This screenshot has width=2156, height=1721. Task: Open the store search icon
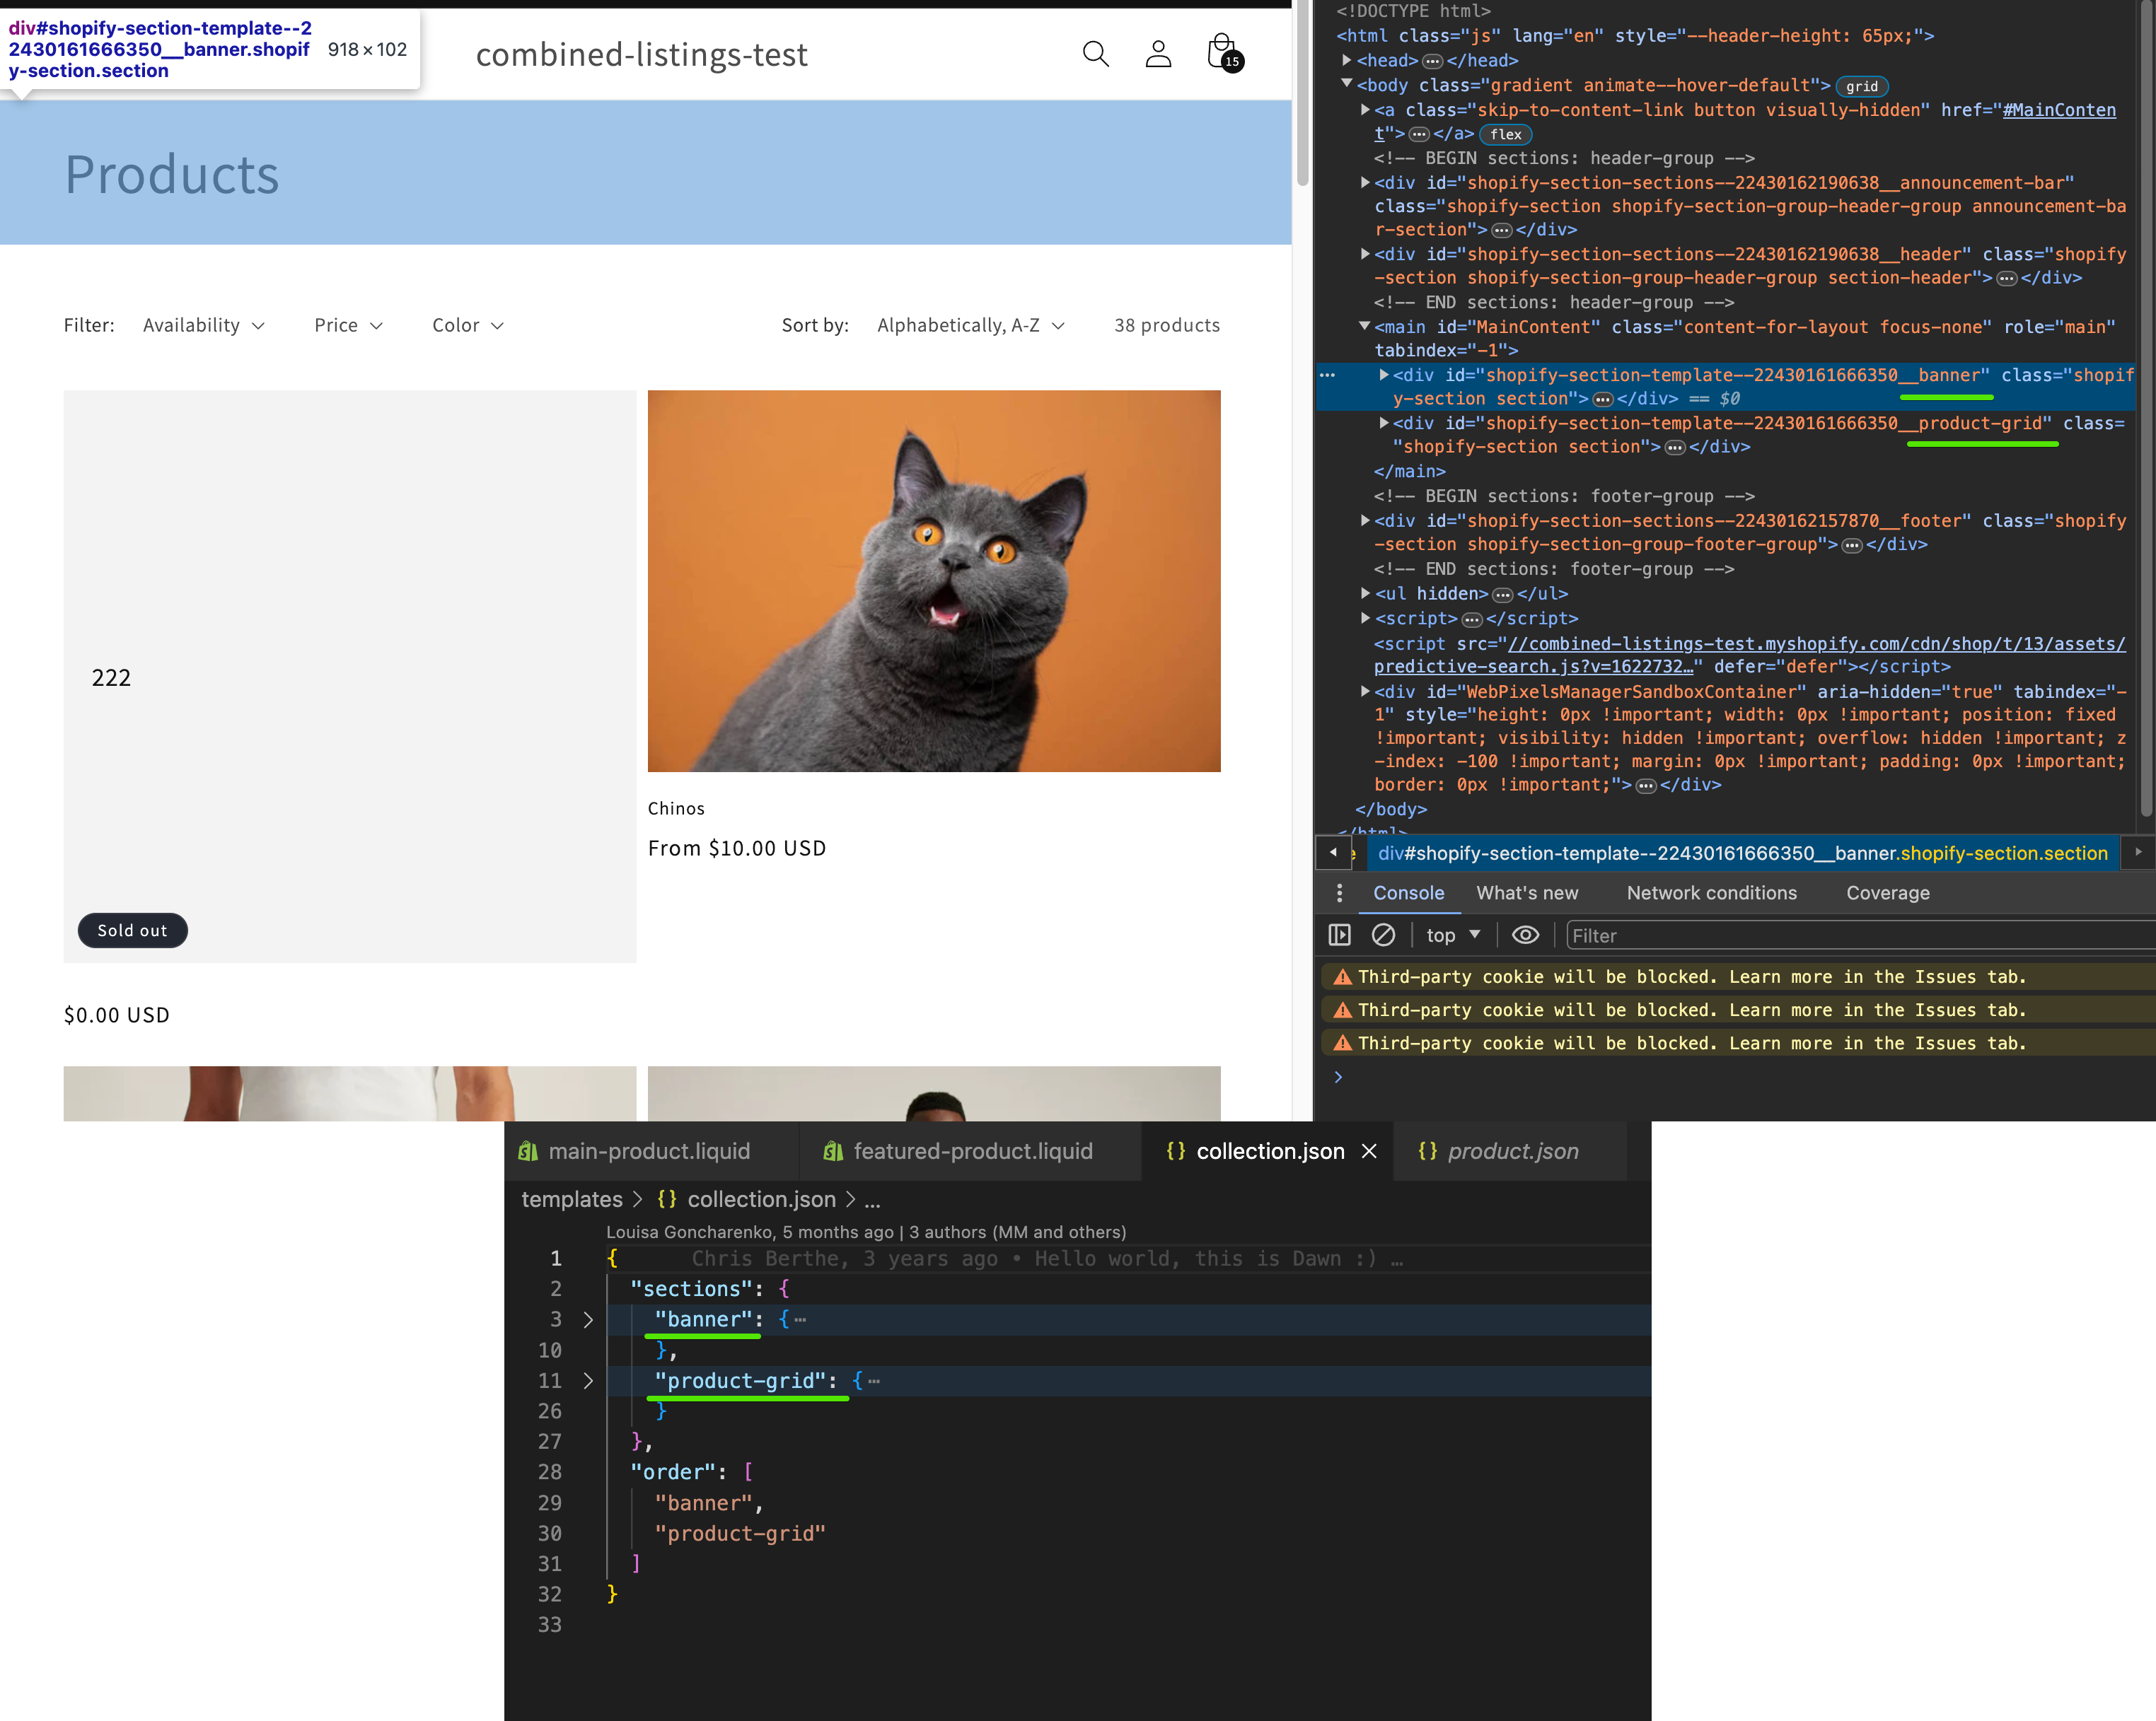(x=1095, y=54)
